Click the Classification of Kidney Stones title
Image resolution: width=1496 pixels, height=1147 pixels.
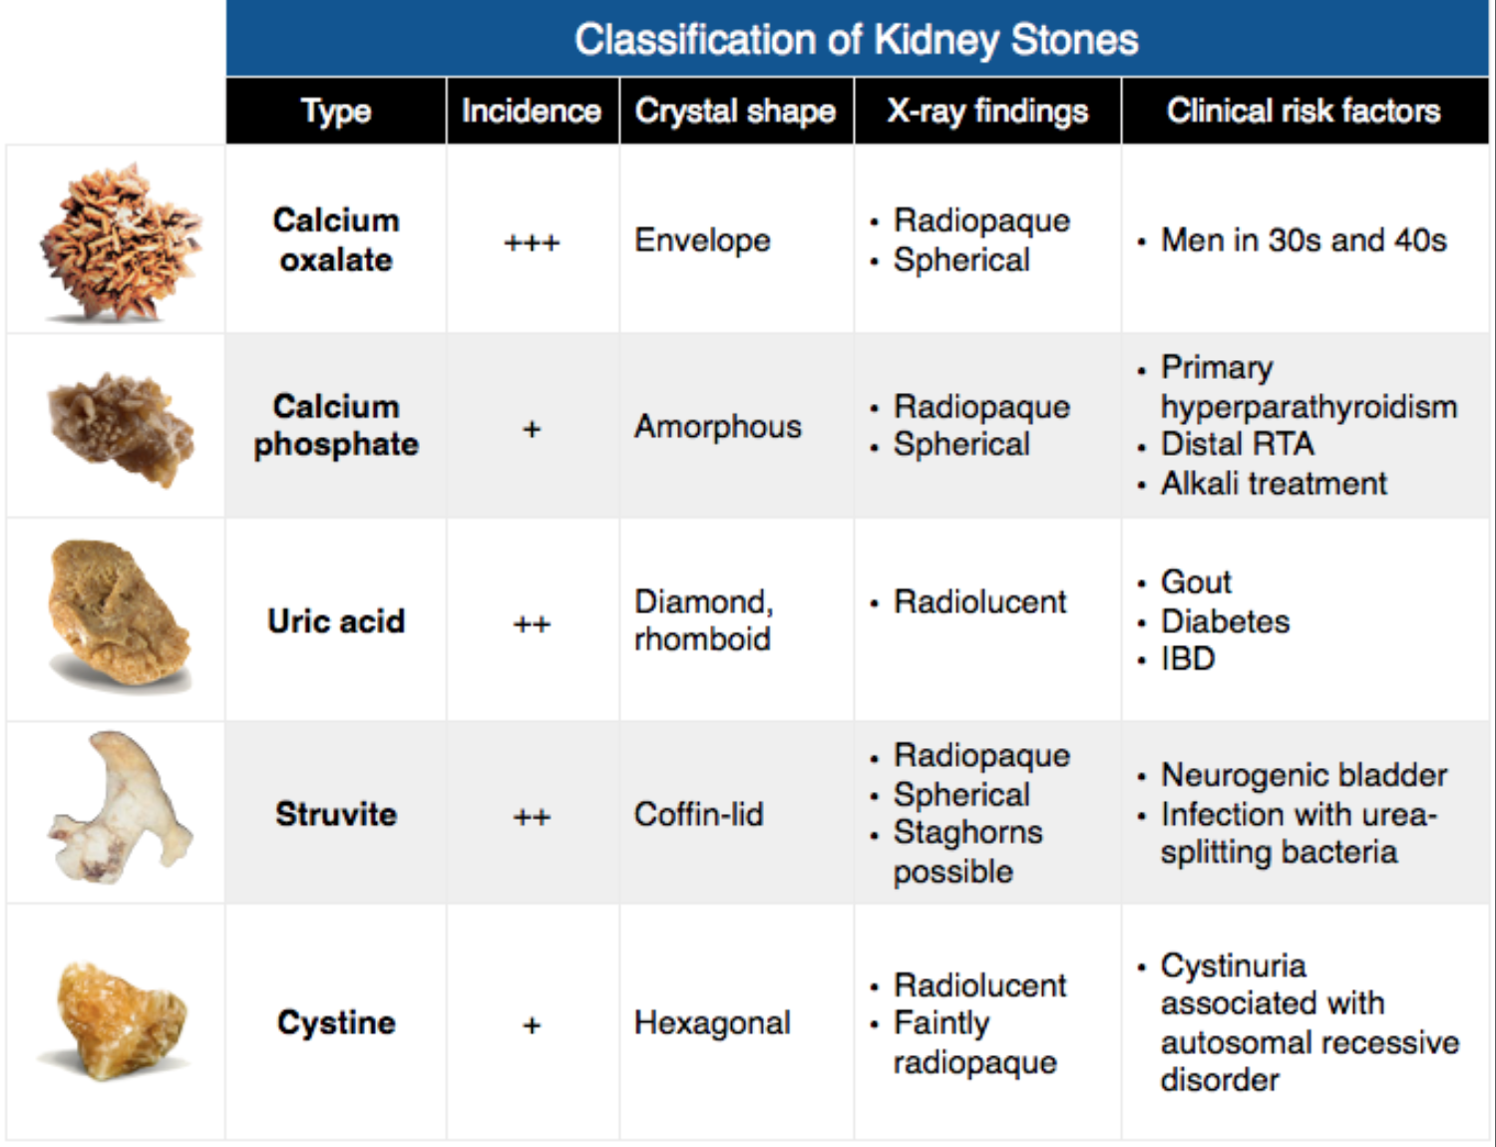(857, 39)
